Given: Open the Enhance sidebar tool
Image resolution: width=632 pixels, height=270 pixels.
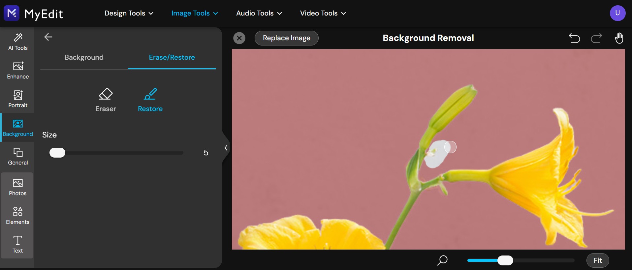Looking at the screenshot, I should [x=18, y=71].
